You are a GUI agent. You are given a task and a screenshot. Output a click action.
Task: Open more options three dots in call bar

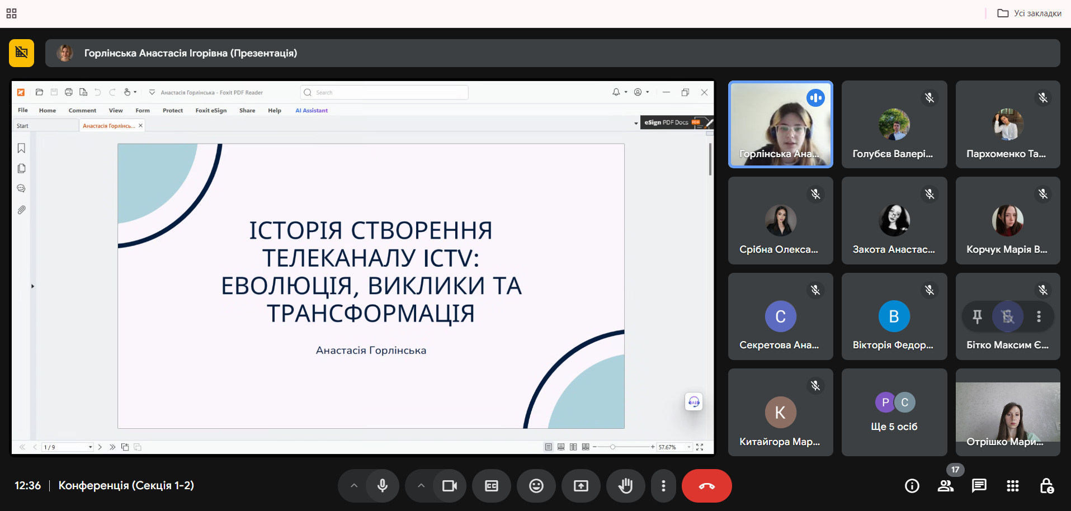point(663,486)
